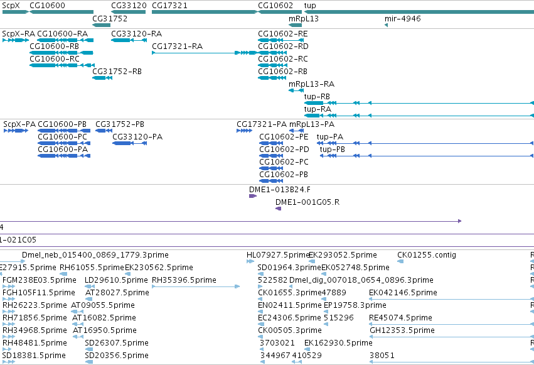
Task: Click EP19758.3prime EST label
Action: coord(355,305)
